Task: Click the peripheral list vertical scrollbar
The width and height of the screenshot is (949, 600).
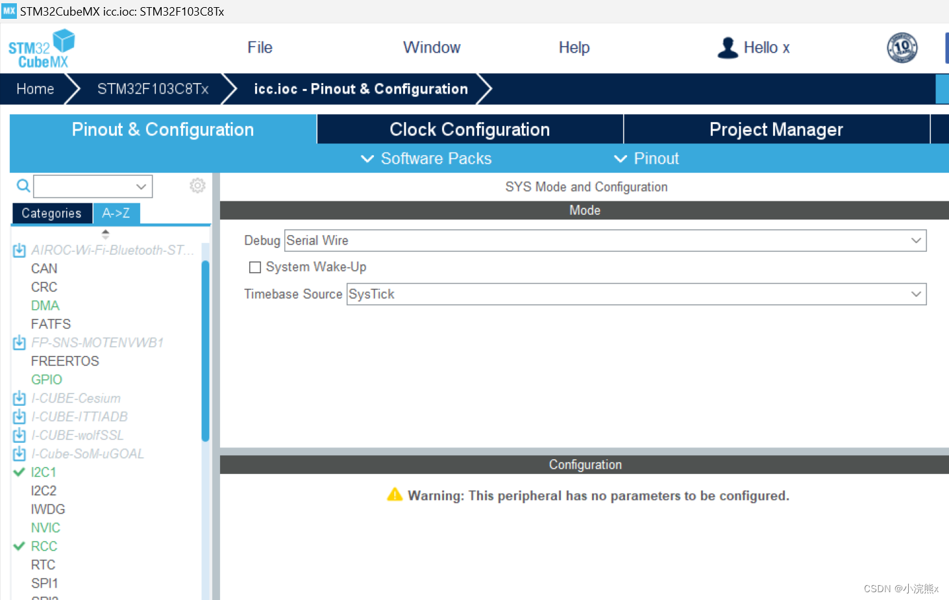Action: pyautogui.click(x=205, y=351)
